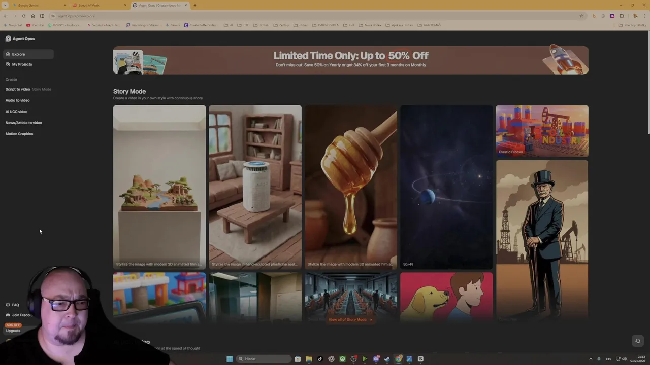Click the Upgrade button
The image size is (650, 365).
pos(13,331)
